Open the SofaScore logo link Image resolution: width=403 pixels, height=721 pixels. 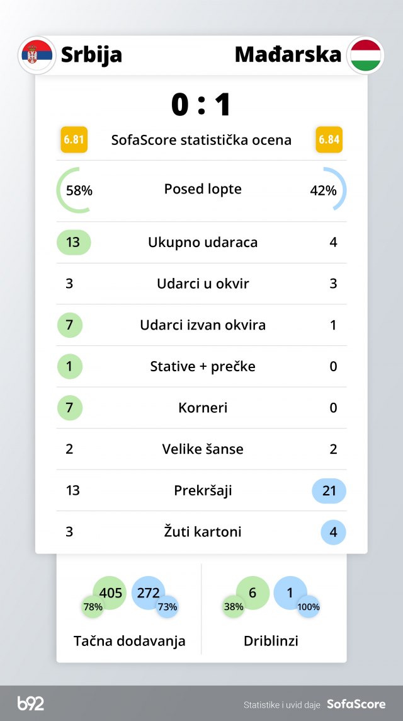pyautogui.click(x=356, y=704)
